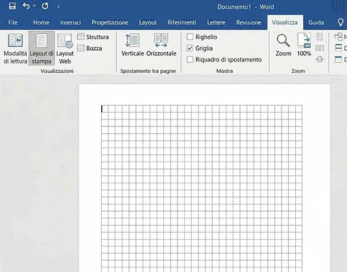Click the Arrange All window icon

(338, 48)
